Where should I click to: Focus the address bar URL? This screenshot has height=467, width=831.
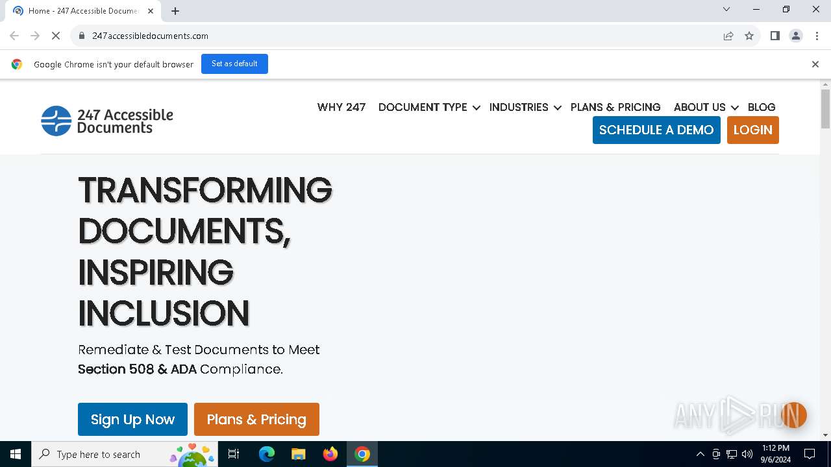coord(150,36)
